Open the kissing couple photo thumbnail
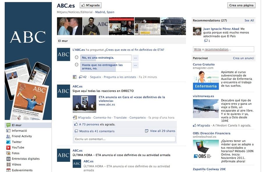262x172 pixels. click(69, 26)
